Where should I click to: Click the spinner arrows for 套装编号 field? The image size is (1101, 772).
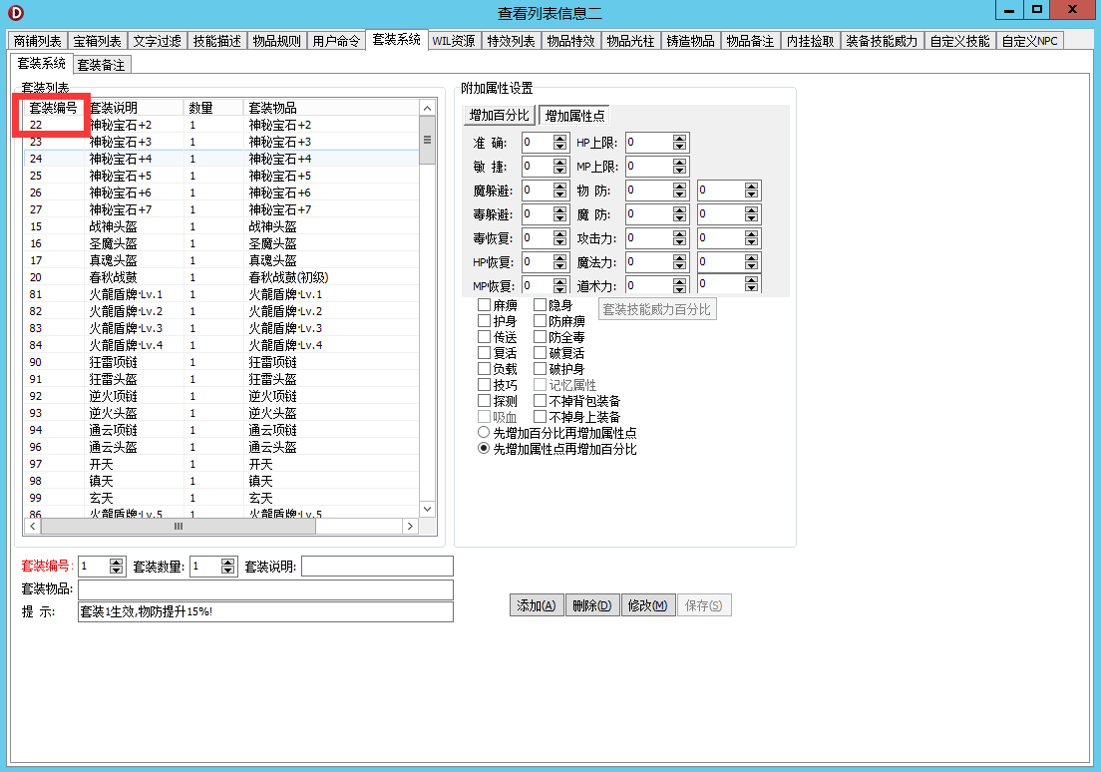click(116, 567)
